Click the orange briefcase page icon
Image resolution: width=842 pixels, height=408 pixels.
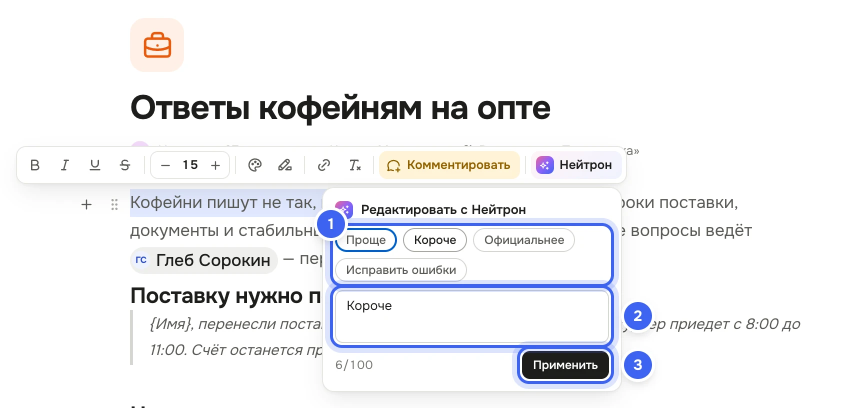[x=157, y=45]
